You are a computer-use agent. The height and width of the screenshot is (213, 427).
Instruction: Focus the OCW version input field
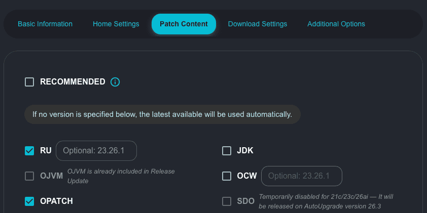click(302, 176)
